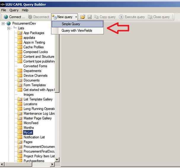Select the Converted Forms item

pyautogui.click(x=35, y=66)
